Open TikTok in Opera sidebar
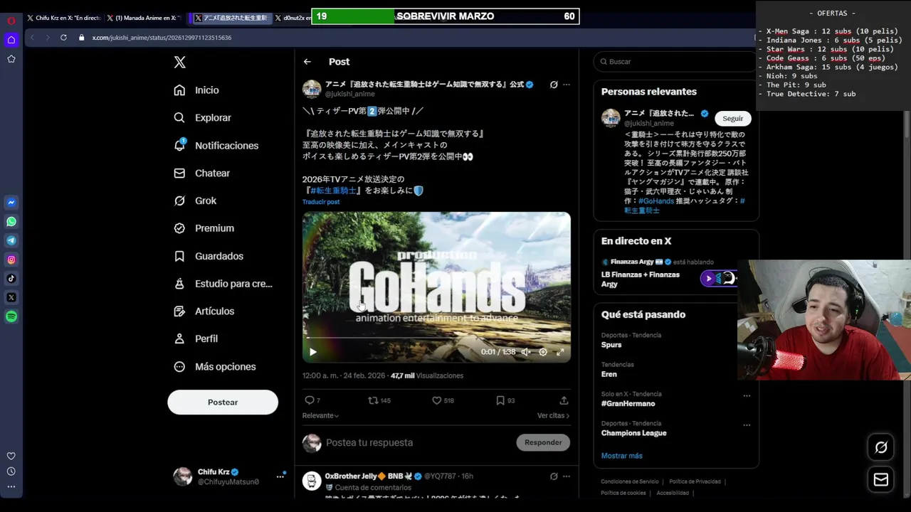 11,279
